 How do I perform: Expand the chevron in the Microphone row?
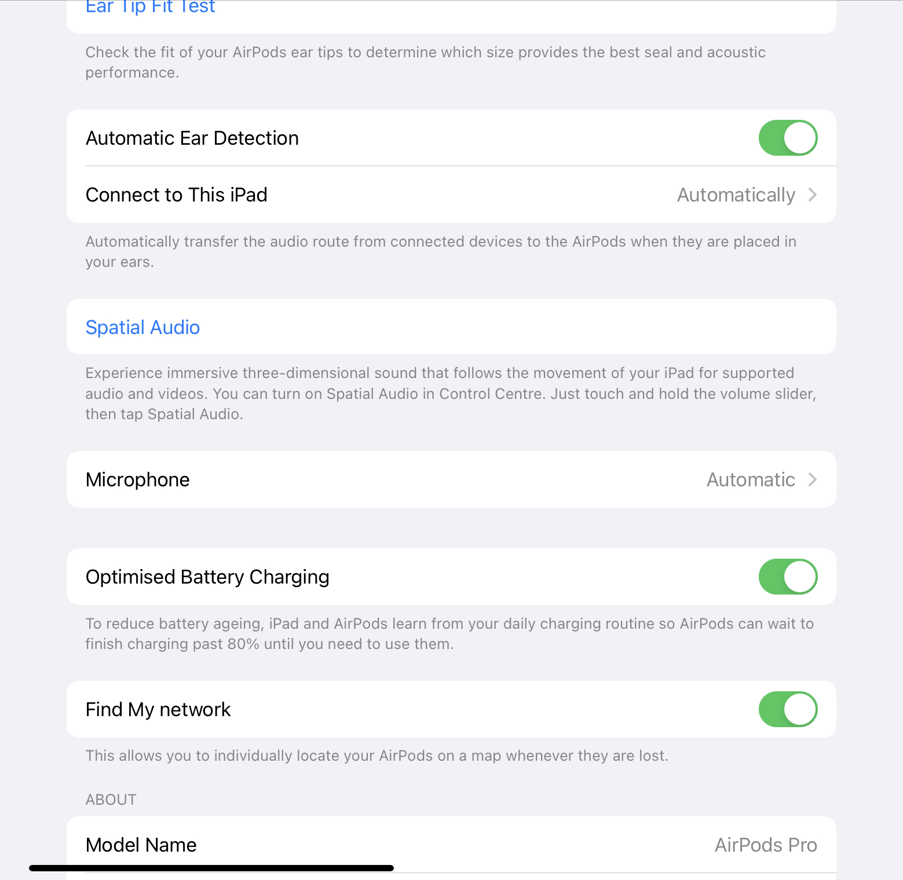813,480
